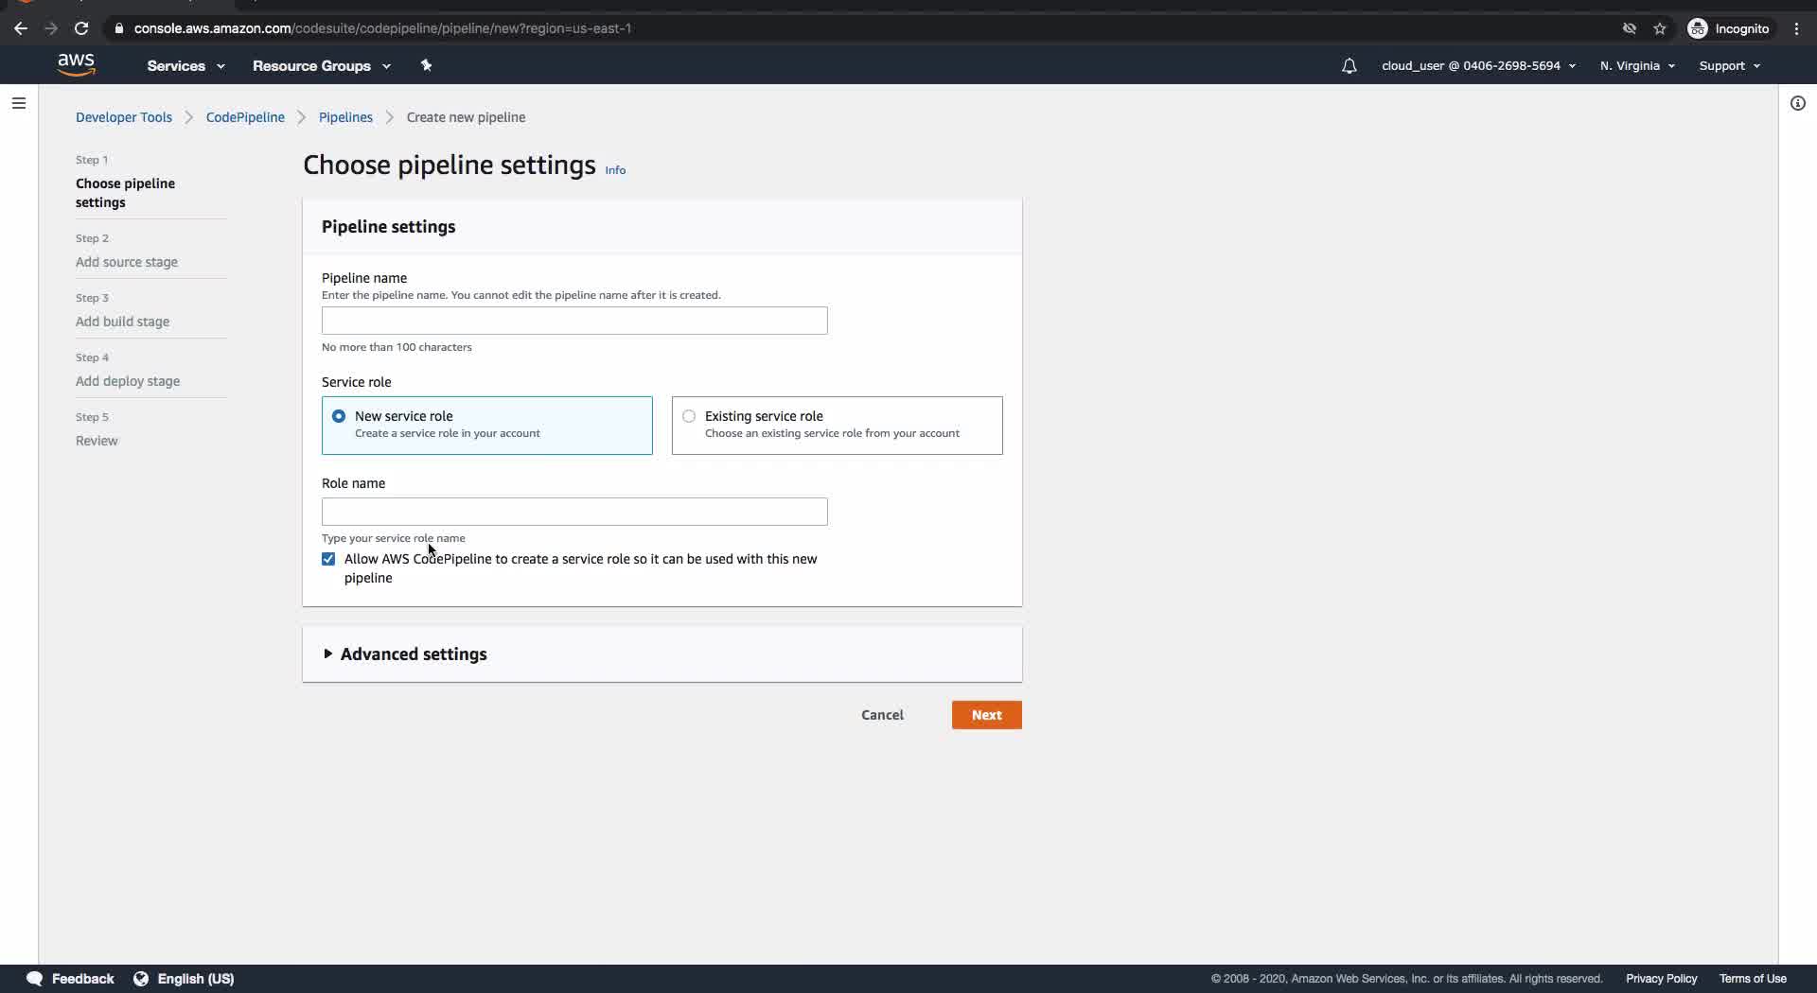Click the Incognito profile icon
This screenshot has height=993, width=1817.
tap(1698, 28)
